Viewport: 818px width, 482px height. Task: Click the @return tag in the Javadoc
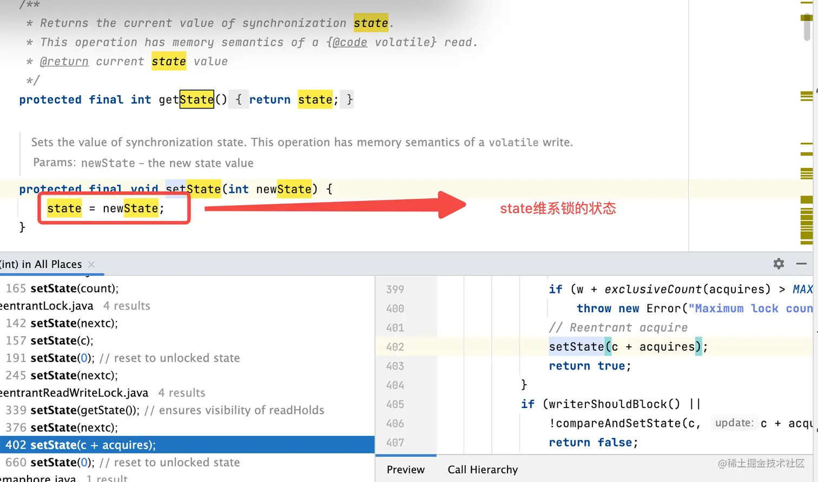coord(64,62)
